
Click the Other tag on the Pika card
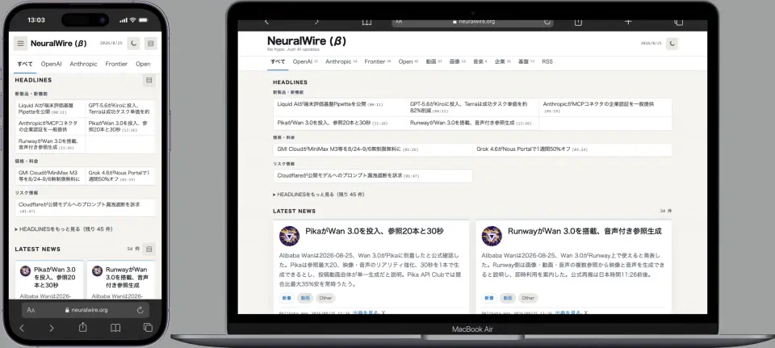pyautogui.click(x=325, y=298)
